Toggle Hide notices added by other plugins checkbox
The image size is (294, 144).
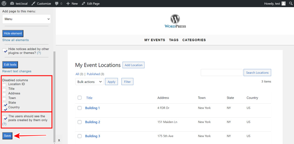(4, 50)
